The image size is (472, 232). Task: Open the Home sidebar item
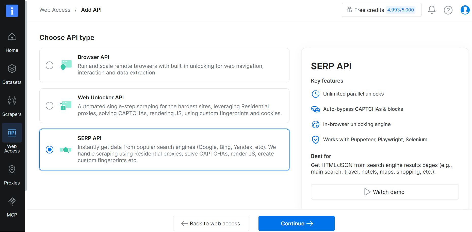coord(12,43)
